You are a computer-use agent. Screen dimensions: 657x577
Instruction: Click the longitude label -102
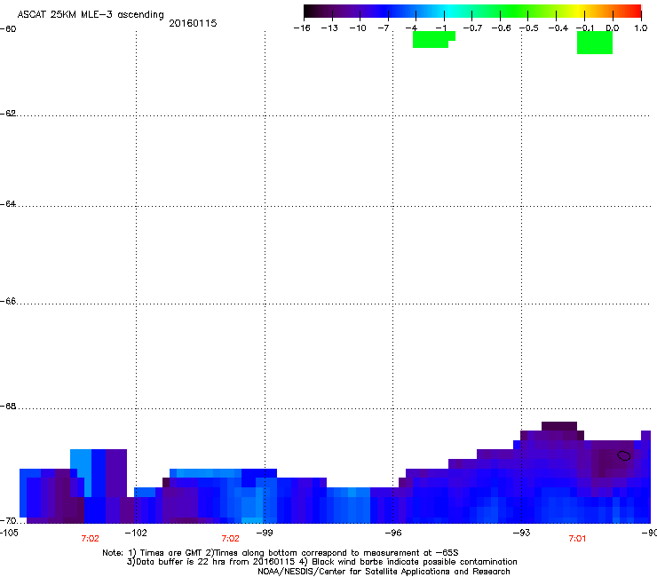(x=136, y=533)
